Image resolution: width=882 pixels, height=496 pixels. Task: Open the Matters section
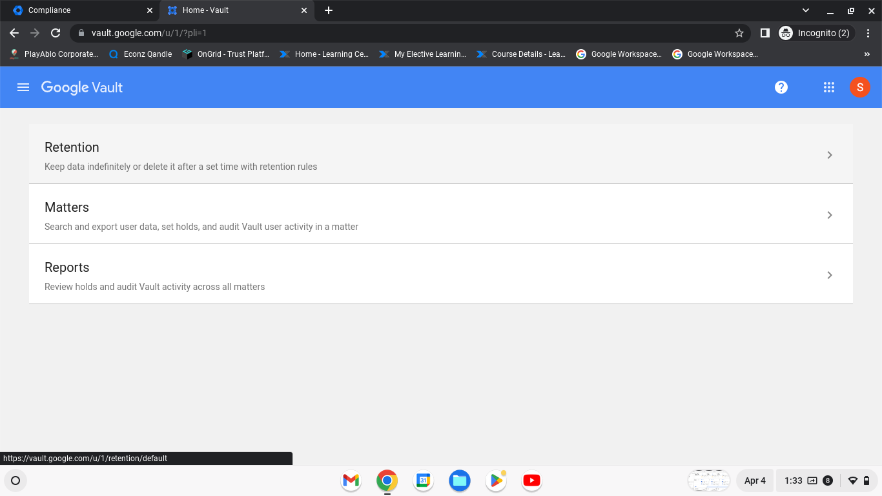point(441,214)
